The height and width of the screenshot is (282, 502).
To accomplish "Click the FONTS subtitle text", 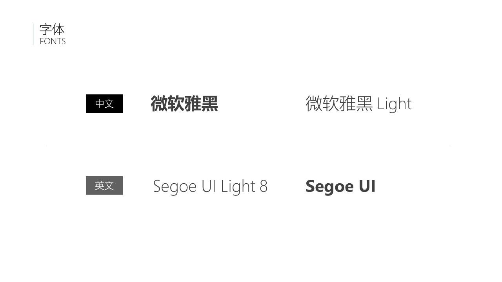I will click(53, 42).
